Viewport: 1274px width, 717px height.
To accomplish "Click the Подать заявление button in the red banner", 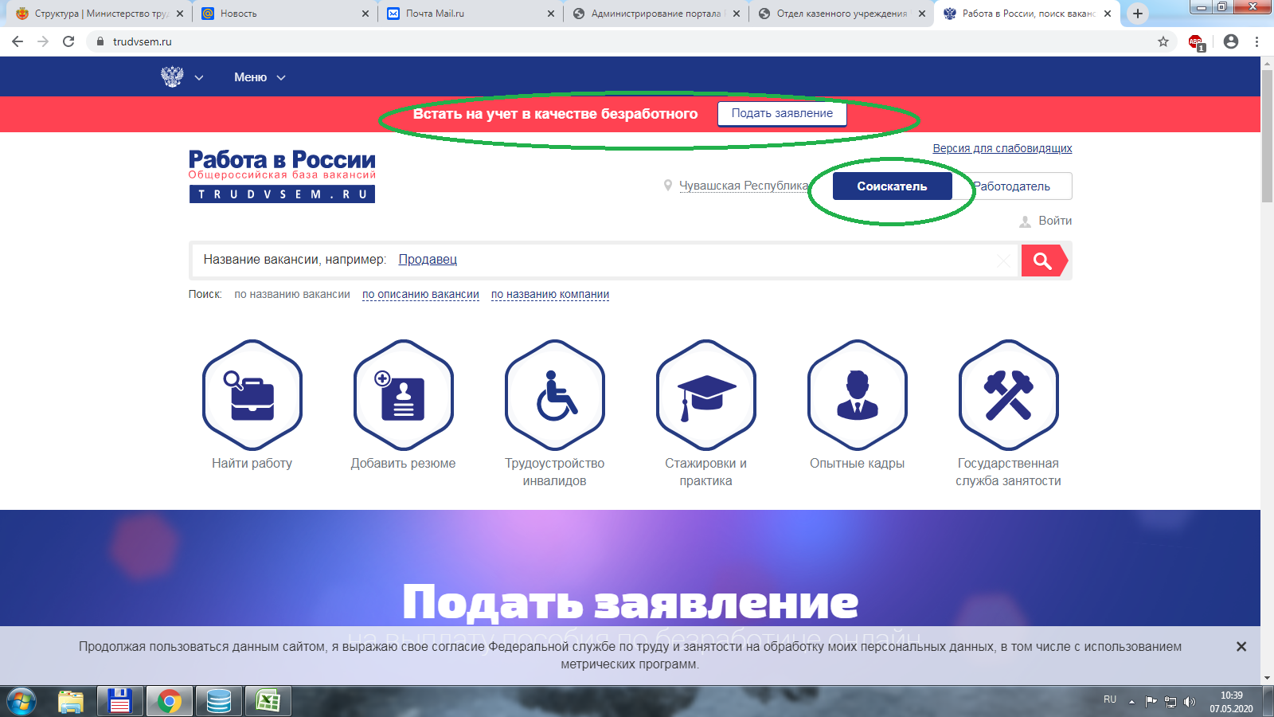I will pos(782,113).
